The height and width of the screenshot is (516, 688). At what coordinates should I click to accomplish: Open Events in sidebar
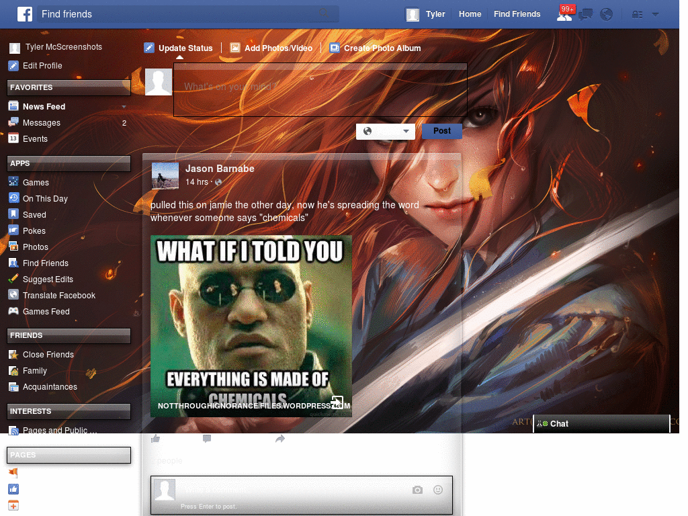point(35,139)
